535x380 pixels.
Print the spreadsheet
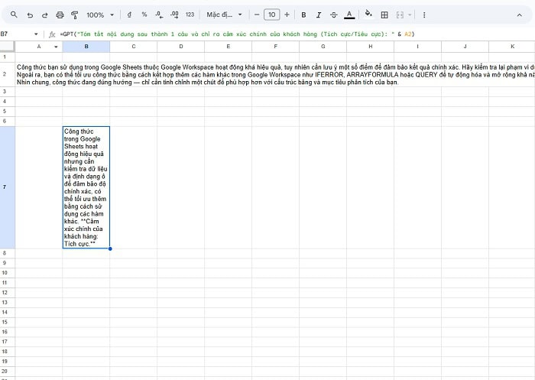coord(60,15)
